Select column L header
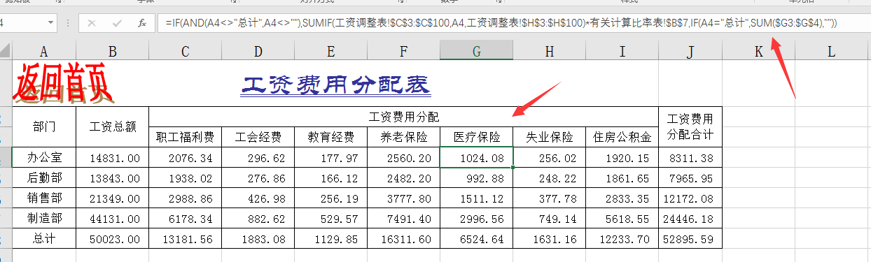 830,51
